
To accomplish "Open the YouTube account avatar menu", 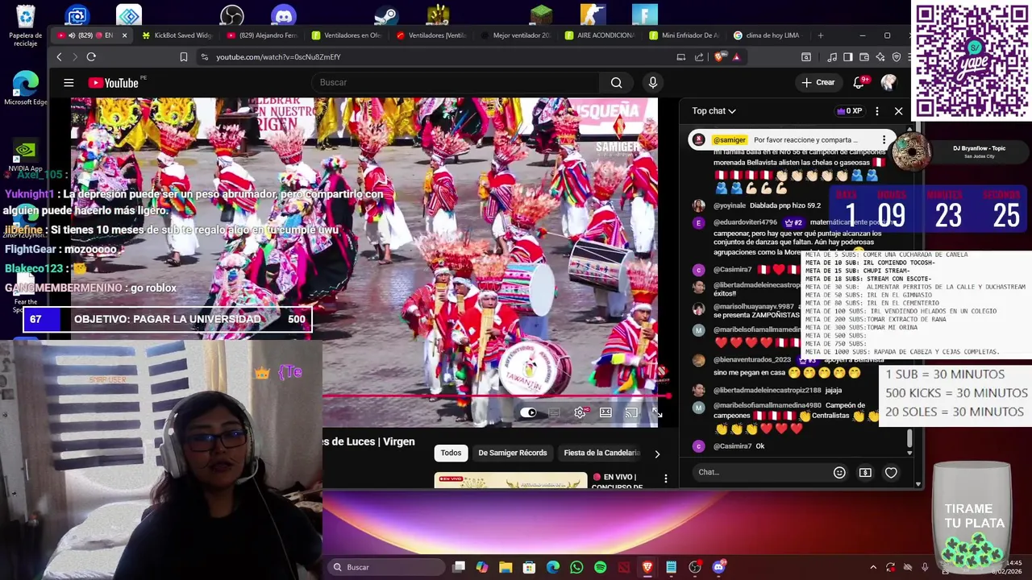I will [888, 82].
